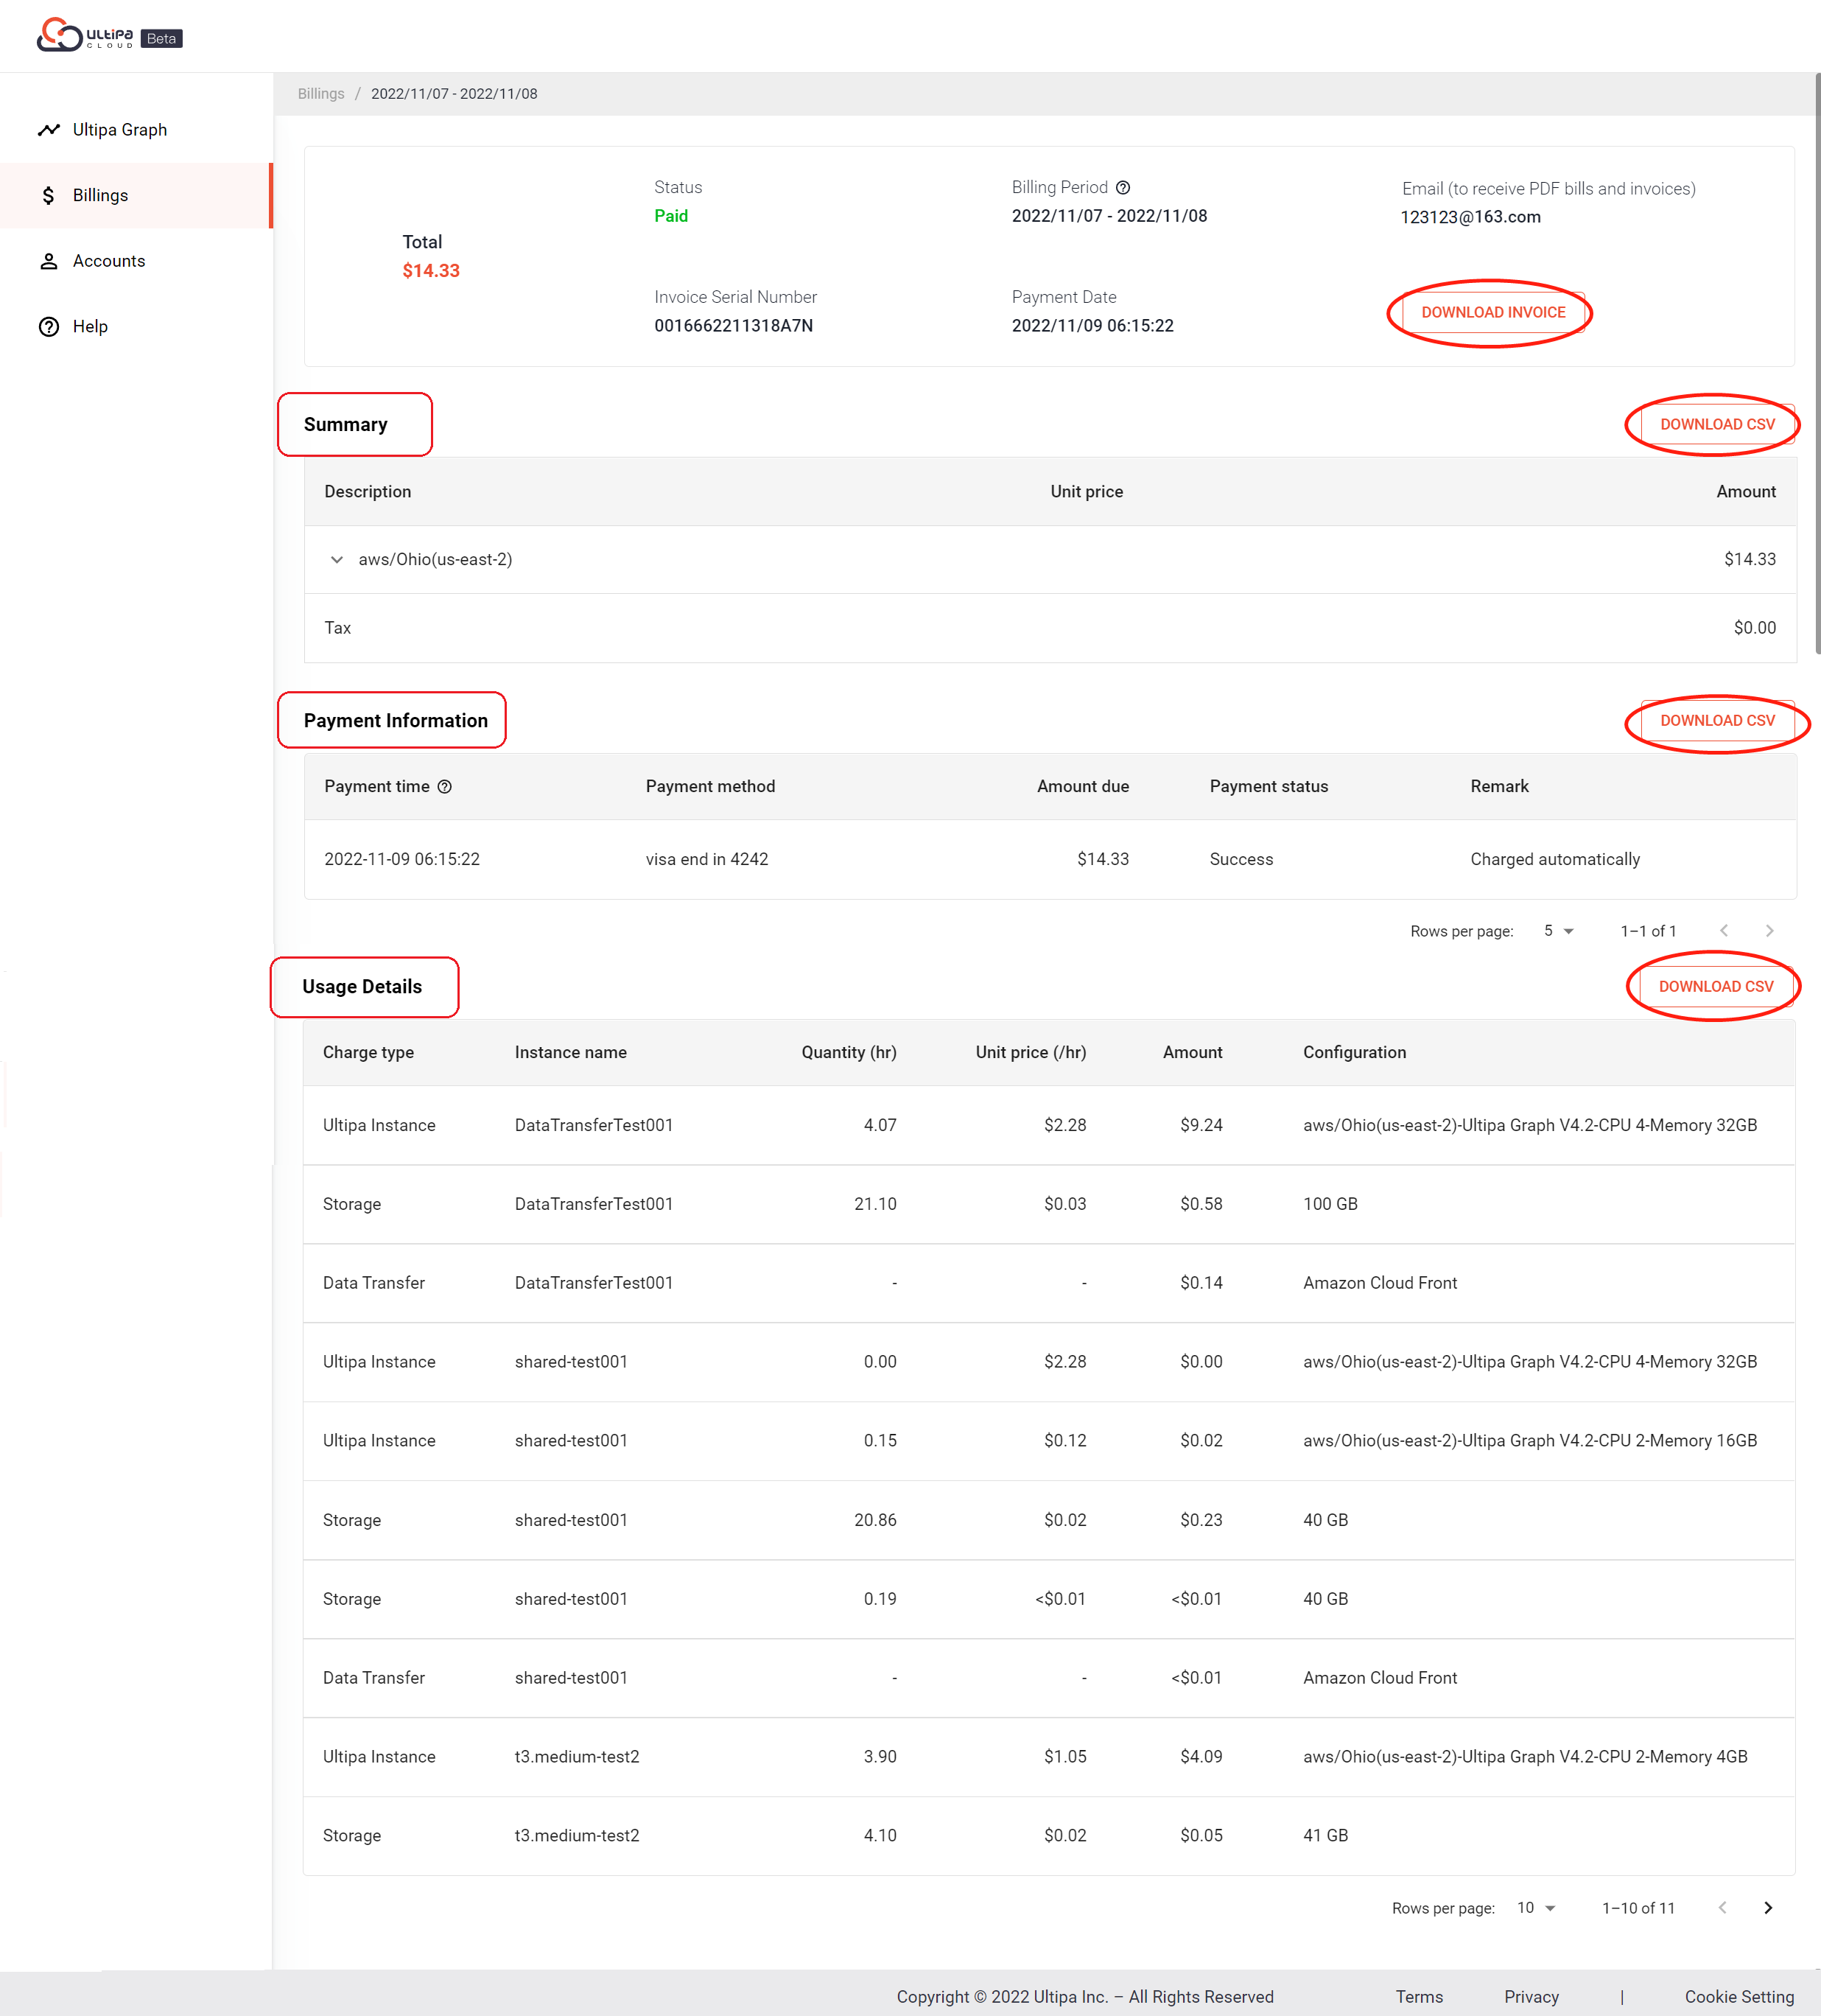The image size is (1821, 2016).
Task: Click the 1–10 of 11 pagination text
Action: [x=1638, y=1909]
